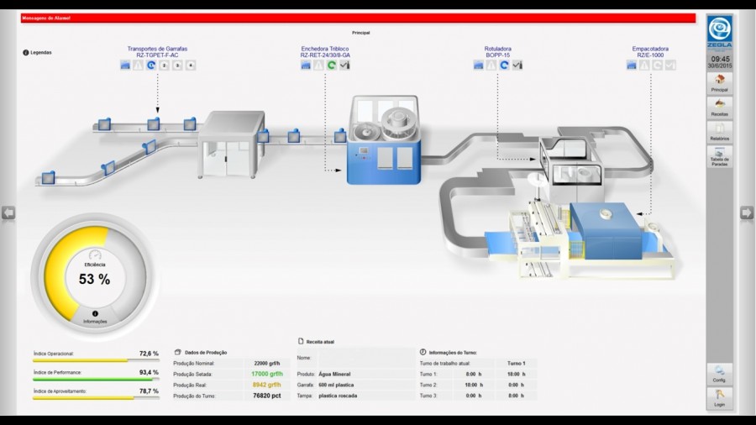Click the Principal page title
This screenshot has width=756, height=425.
click(360, 33)
